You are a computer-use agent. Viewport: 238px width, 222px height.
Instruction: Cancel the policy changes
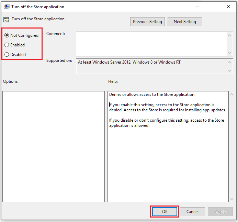click(192, 212)
